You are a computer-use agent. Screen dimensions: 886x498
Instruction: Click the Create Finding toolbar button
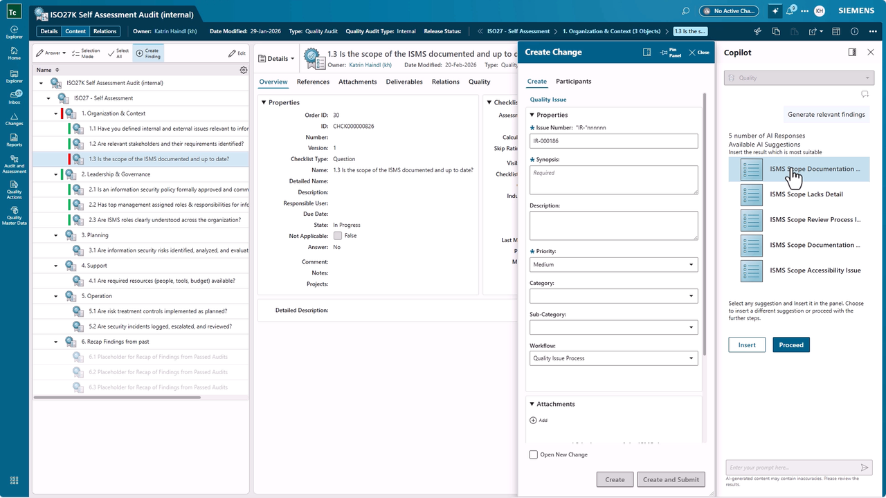(147, 53)
